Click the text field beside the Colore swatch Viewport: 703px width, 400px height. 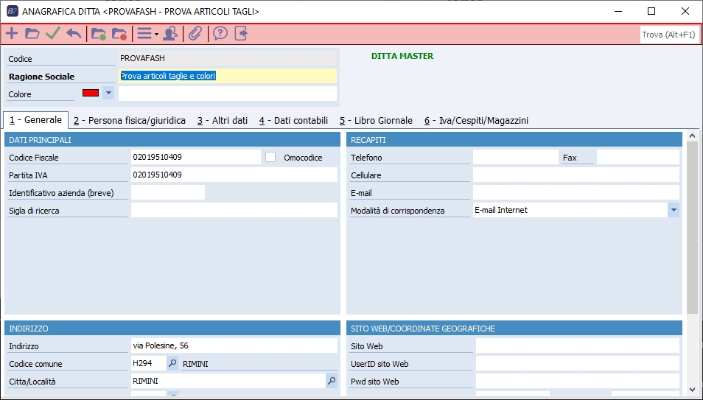228,94
